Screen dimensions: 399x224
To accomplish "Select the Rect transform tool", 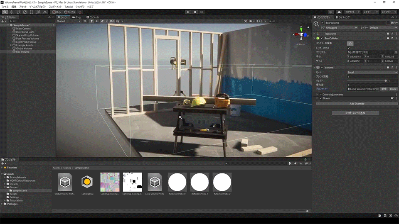I will click(x=32, y=12).
